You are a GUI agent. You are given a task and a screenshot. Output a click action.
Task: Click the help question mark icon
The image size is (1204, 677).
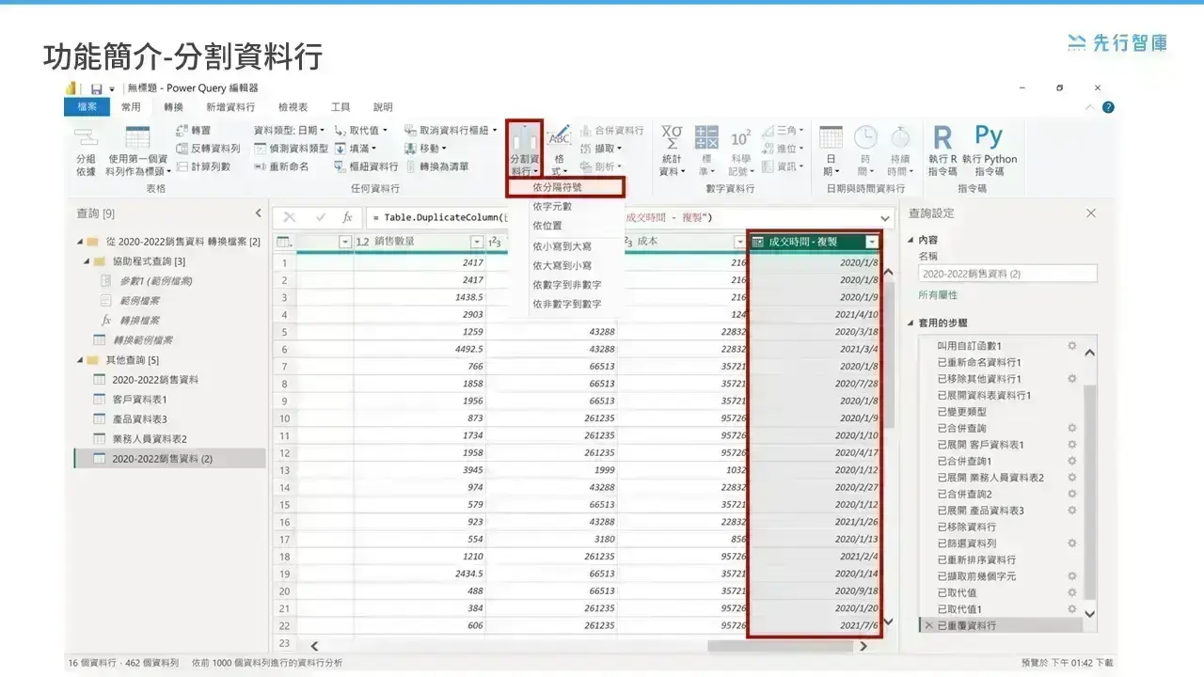click(x=1108, y=107)
